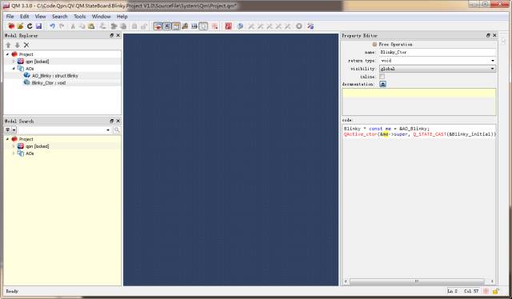Close the Model Explorer panel

[x=118, y=35]
